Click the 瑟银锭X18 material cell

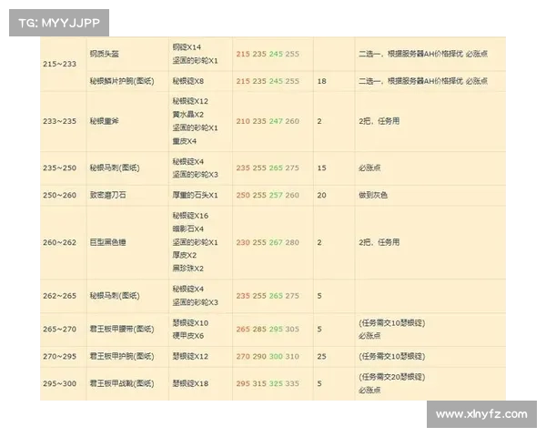click(x=190, y=384)
